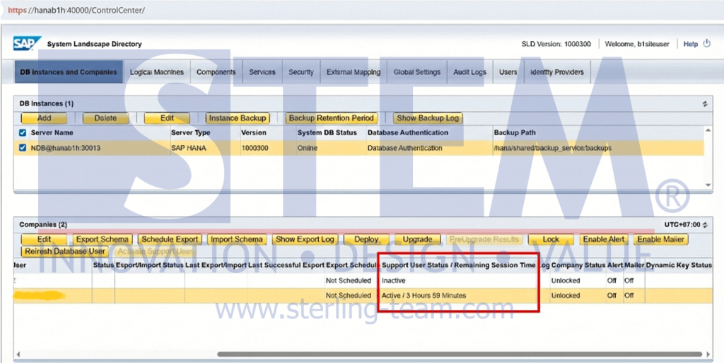The image size is (724, 363).
Task: Click the companies horizontal scrollbar thumb
Action: pos(460,355)
